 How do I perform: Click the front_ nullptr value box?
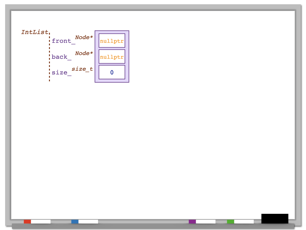coord(112,41)
